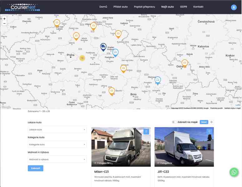Select the orange map marker near Ostrava
Viewport: 242px width, 187px height.
pyautogui.click(x=185, y=63)
